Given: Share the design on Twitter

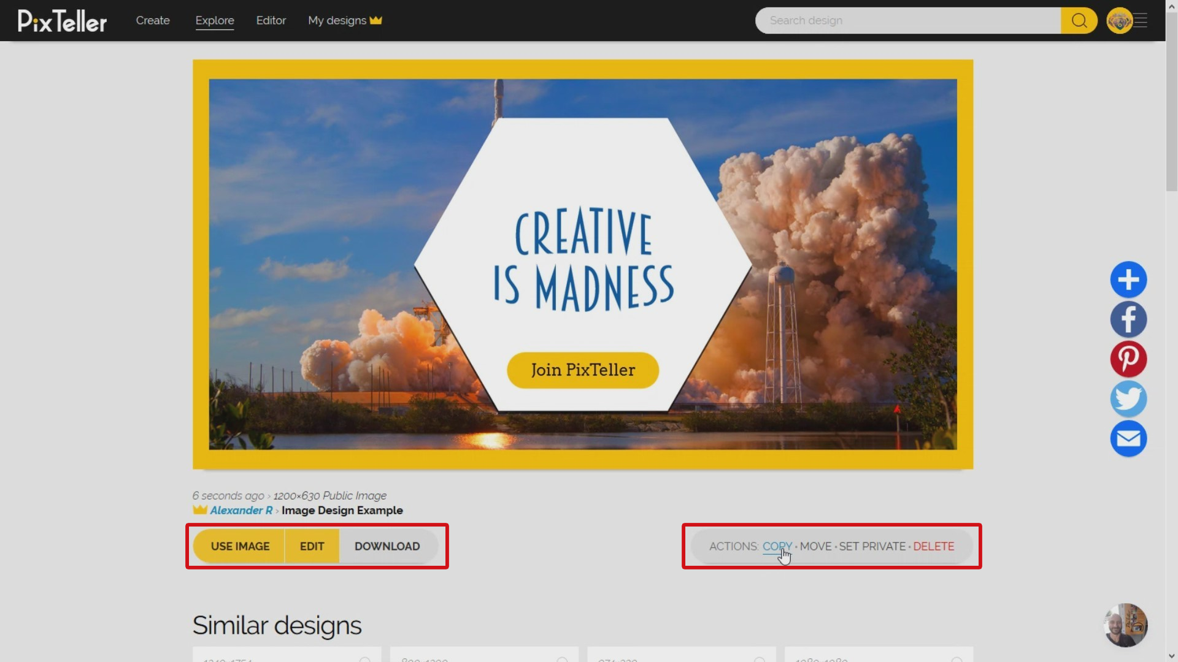Looking at the screenshot, I should tap(1128, 399).
